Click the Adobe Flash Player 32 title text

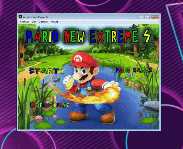click(x=36, y=17)
